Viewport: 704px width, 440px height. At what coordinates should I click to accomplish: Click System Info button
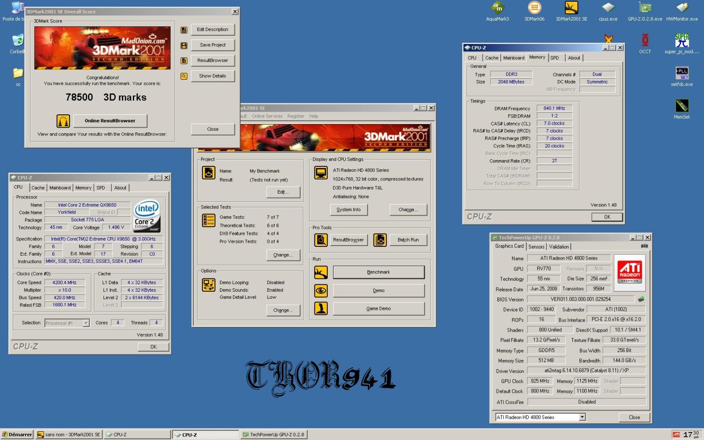point(348,210)
